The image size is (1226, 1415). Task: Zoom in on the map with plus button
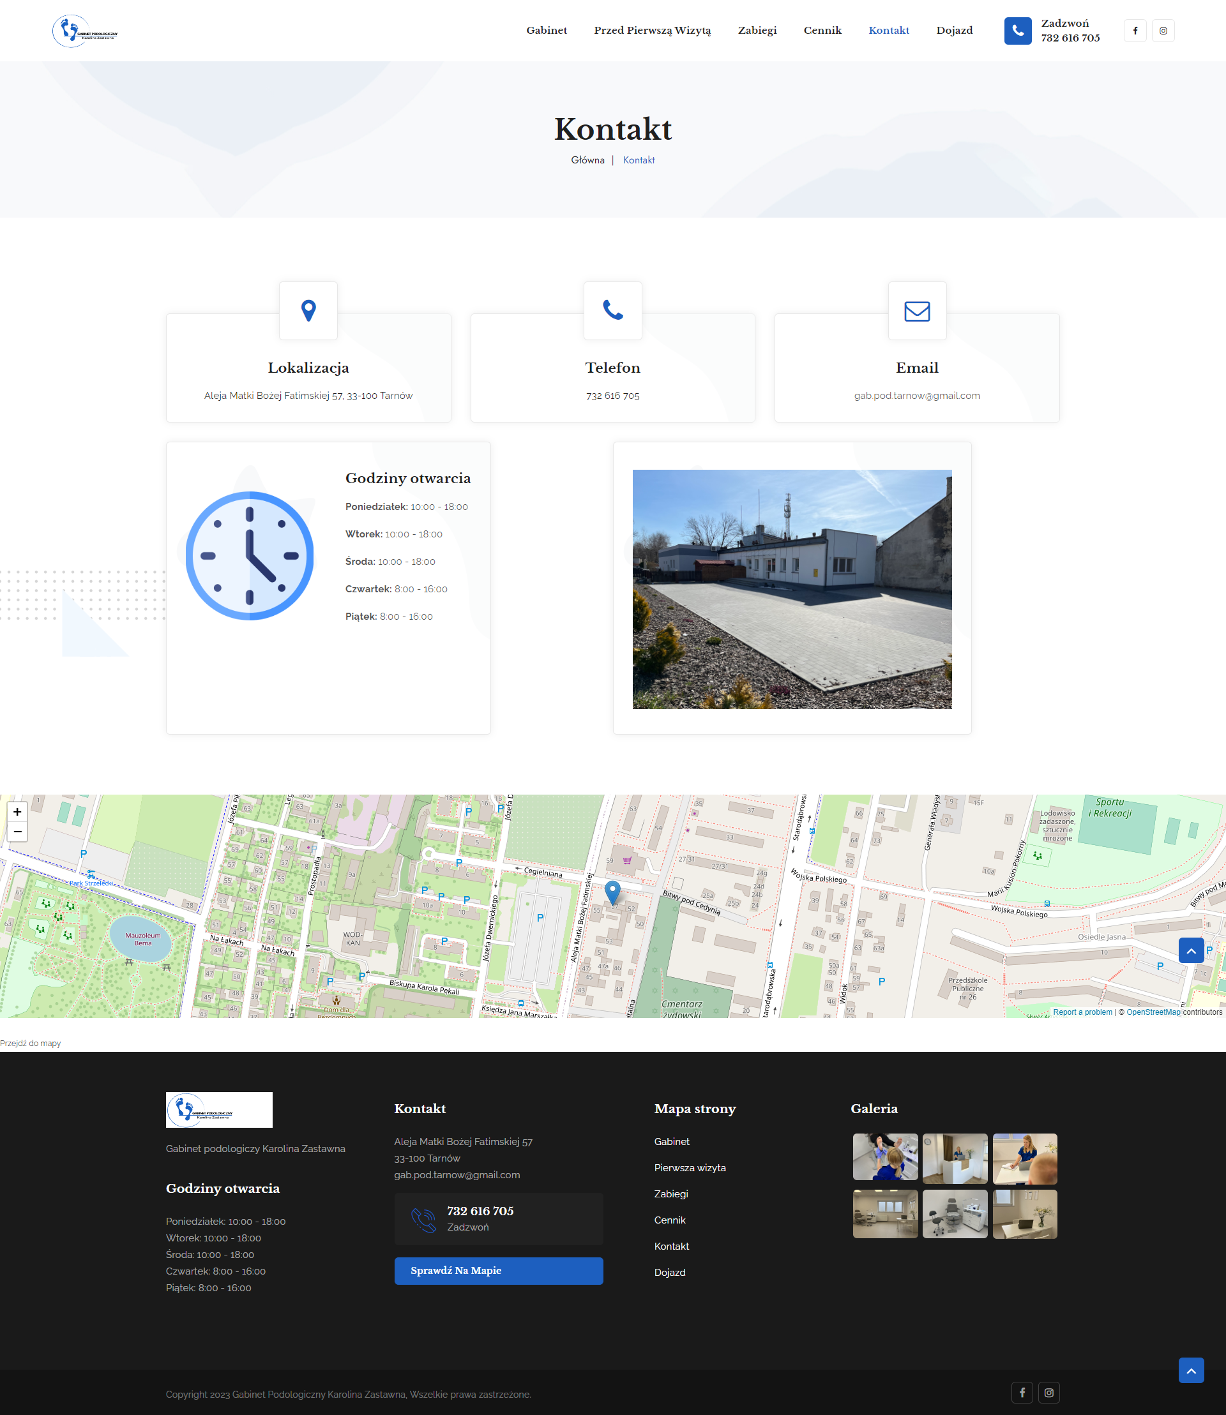(17, 811)
